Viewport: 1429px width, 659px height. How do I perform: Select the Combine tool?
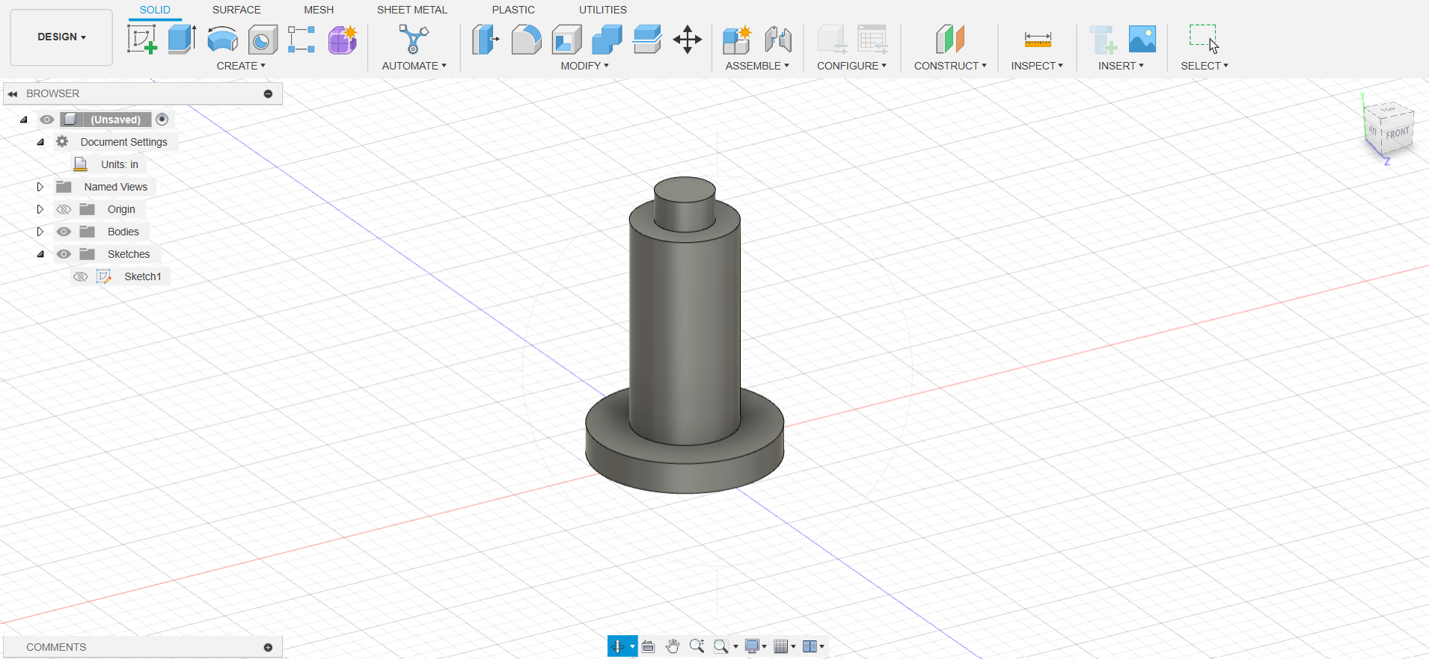(x=607, y=39)
